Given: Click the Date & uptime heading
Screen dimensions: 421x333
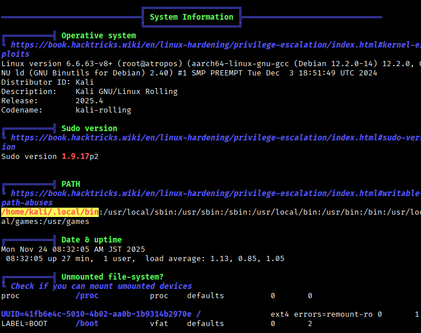Looking at the screenshot, I should (91, 240).
